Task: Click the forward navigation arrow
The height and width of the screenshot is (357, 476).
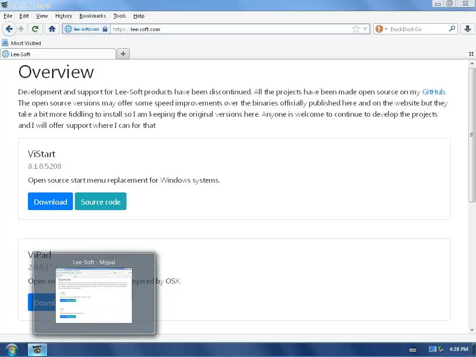Action: [x=21, y=29]
